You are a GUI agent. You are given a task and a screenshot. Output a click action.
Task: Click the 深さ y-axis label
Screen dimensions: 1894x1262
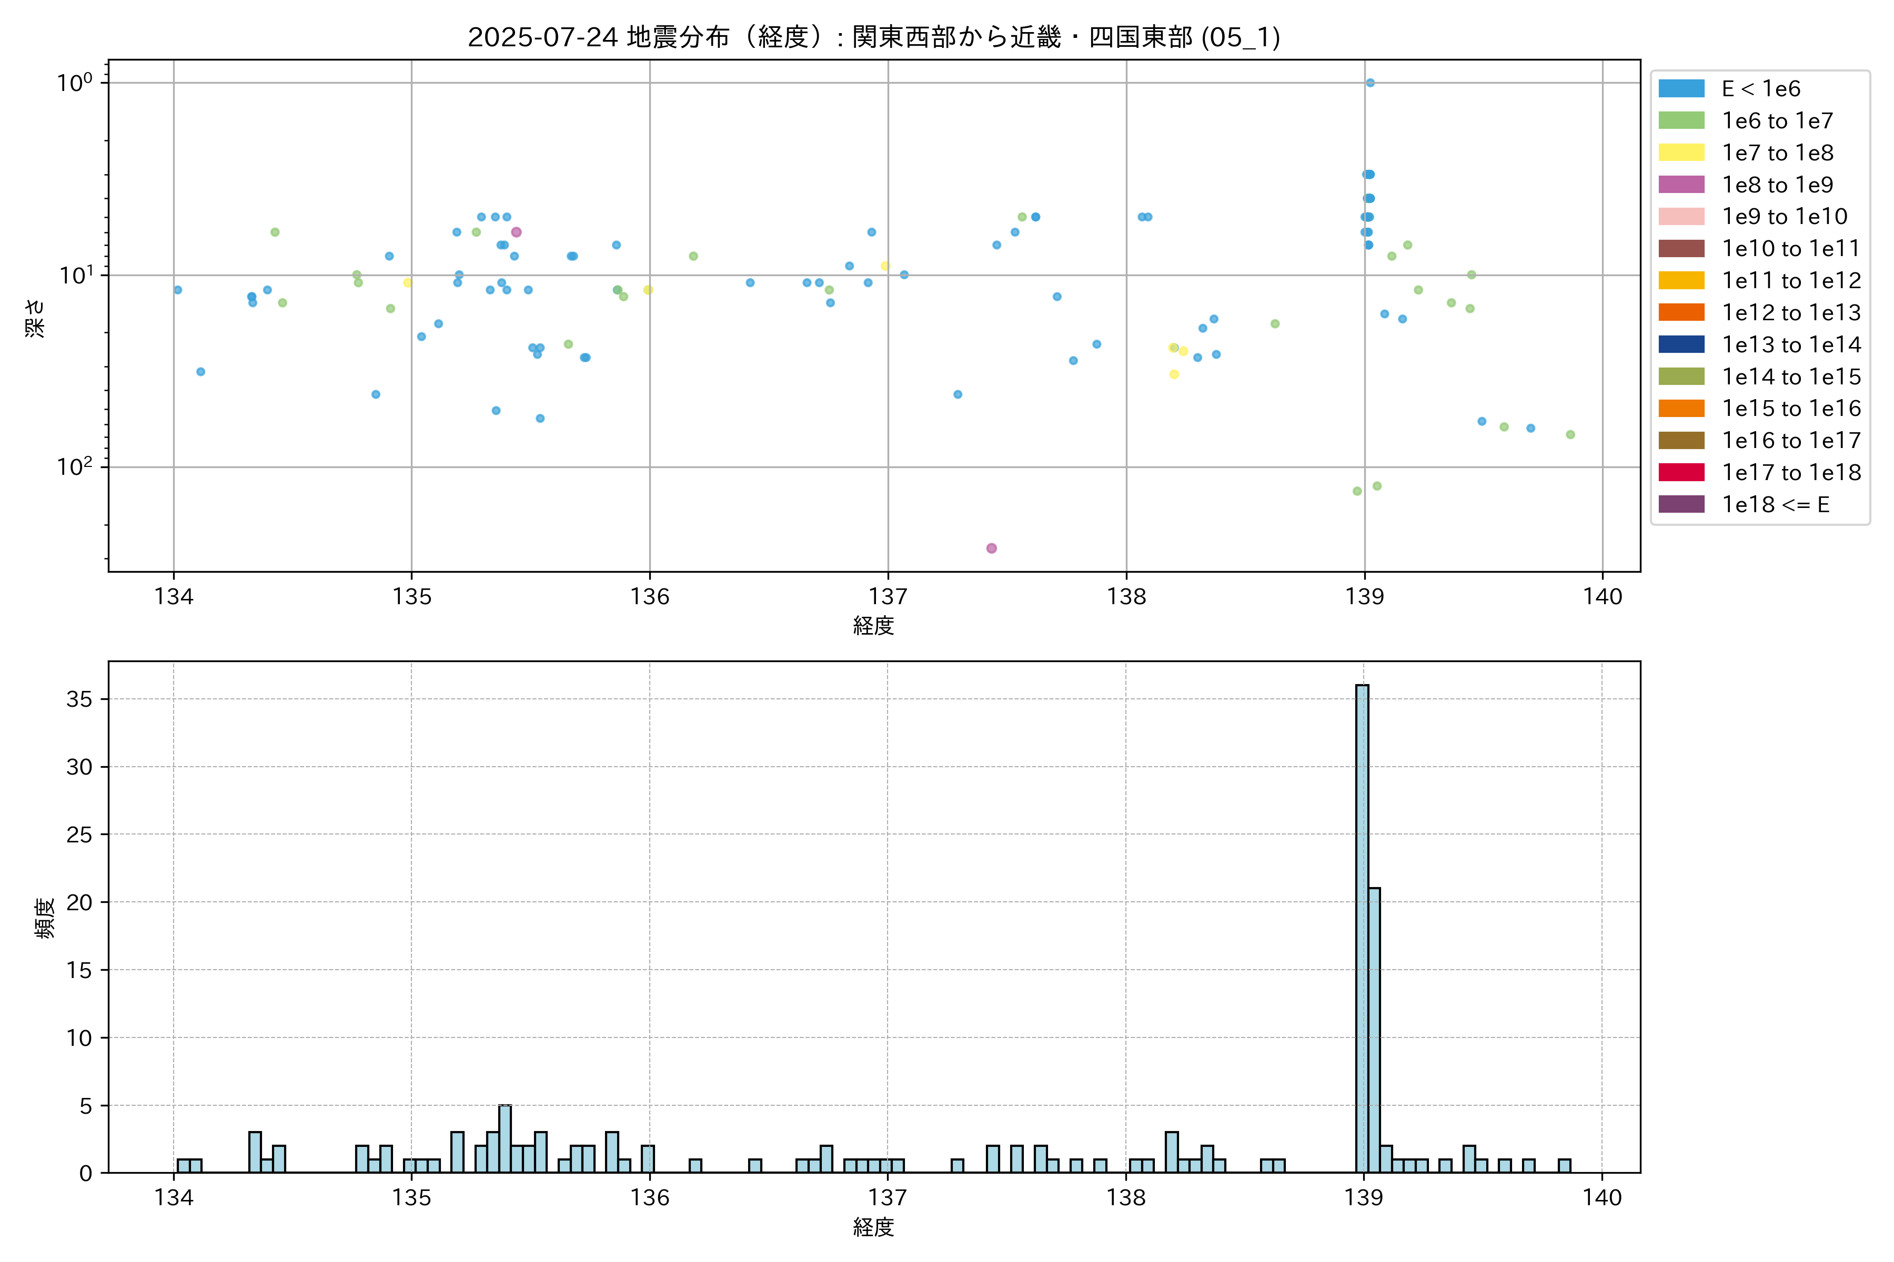(x=35, y=318)
